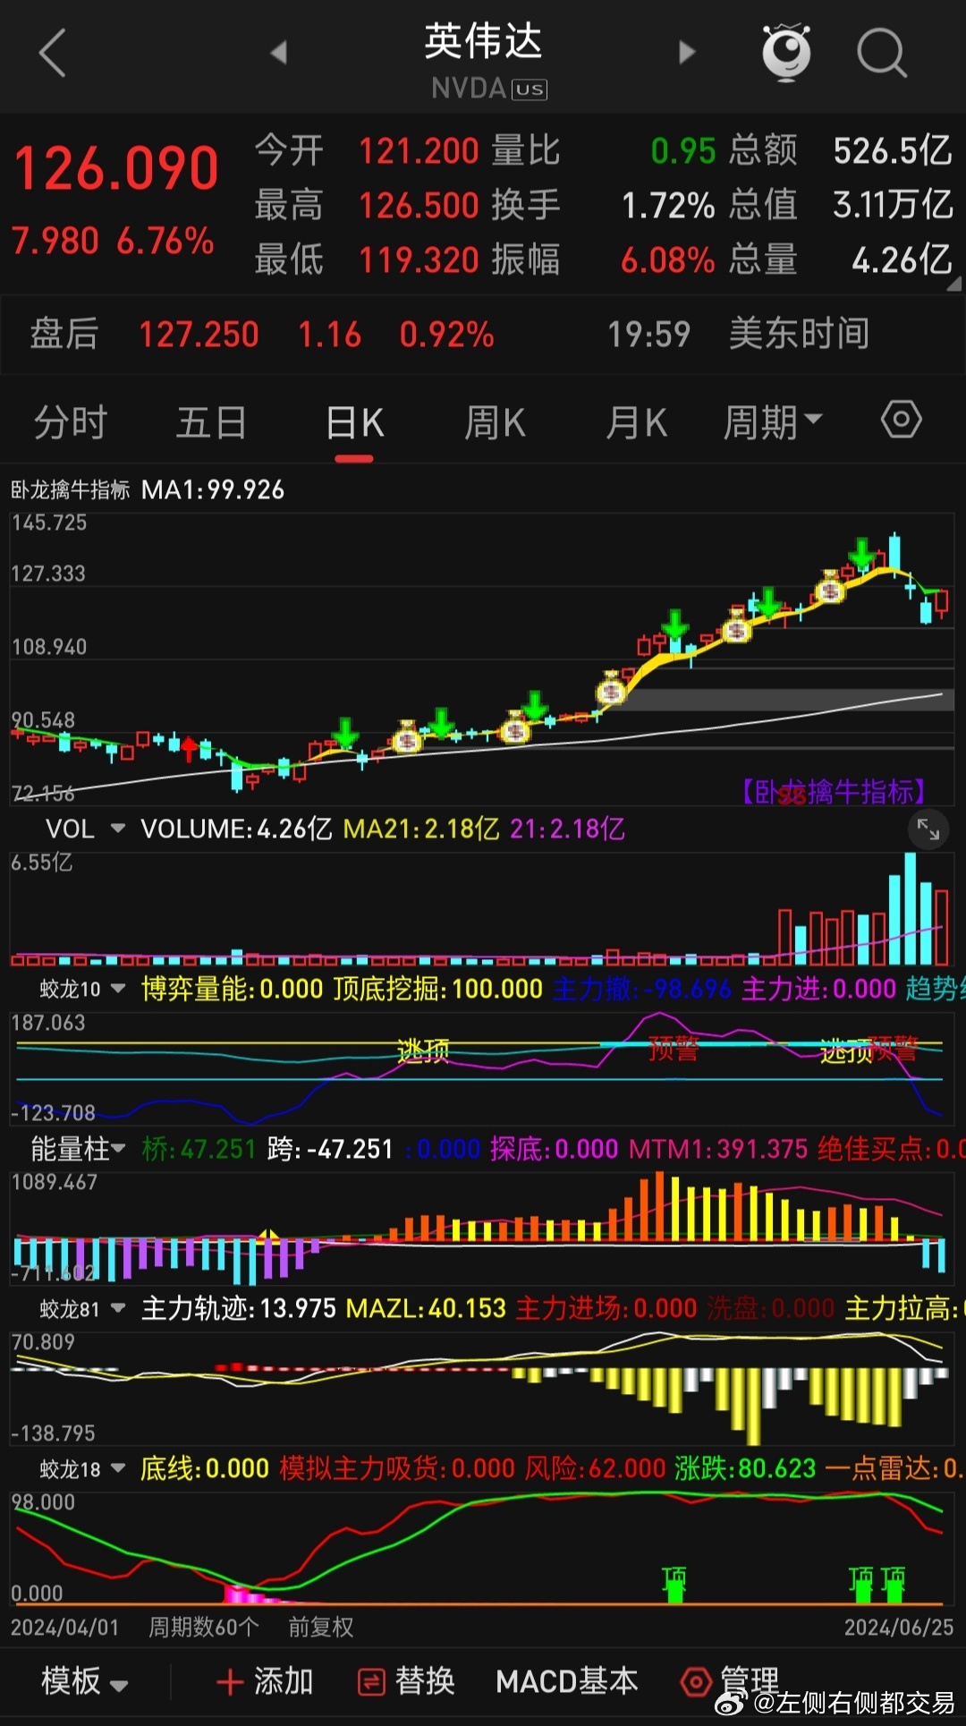
Task: Tap the 管理 manage button
Action: (730, 1682)
